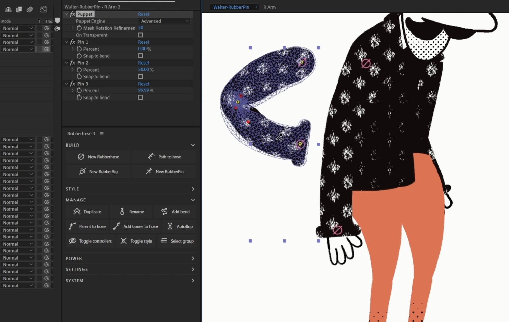
Task: Click the Pin 2 Percent value 50.00
Action: click(143, 69)
